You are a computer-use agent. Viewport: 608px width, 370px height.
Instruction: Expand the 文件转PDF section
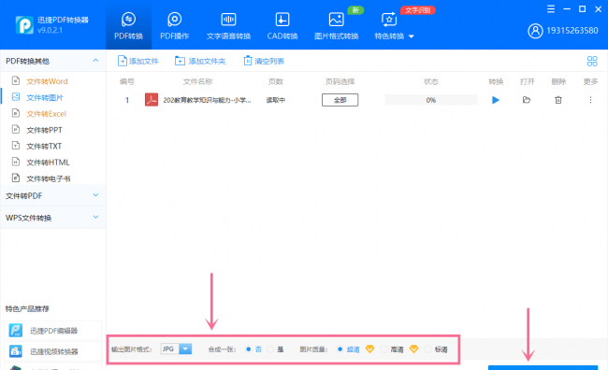(x=95, y=195)
